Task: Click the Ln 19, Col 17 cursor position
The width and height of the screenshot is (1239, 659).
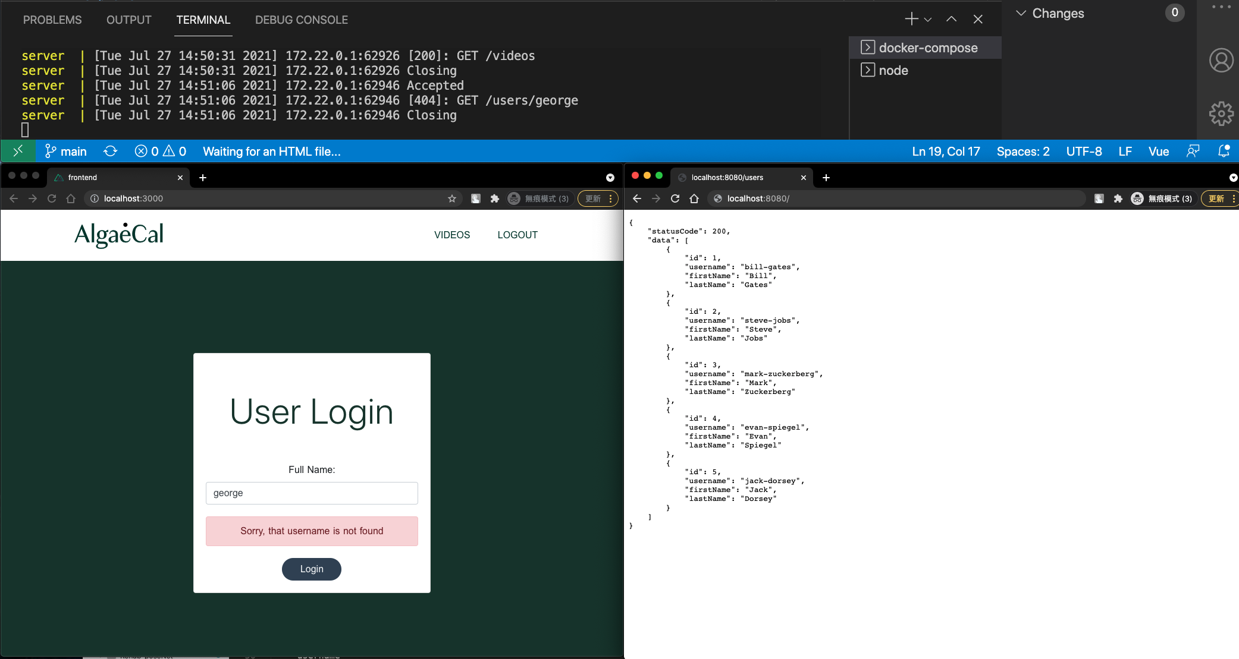Action: point(946,151)
